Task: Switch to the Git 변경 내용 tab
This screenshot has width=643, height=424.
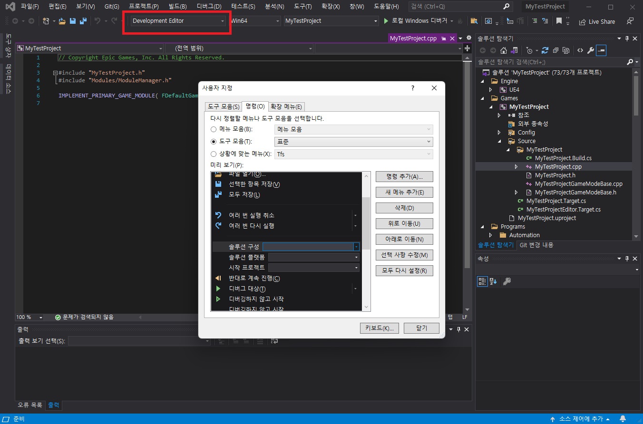Action: (x=536, y=245)
